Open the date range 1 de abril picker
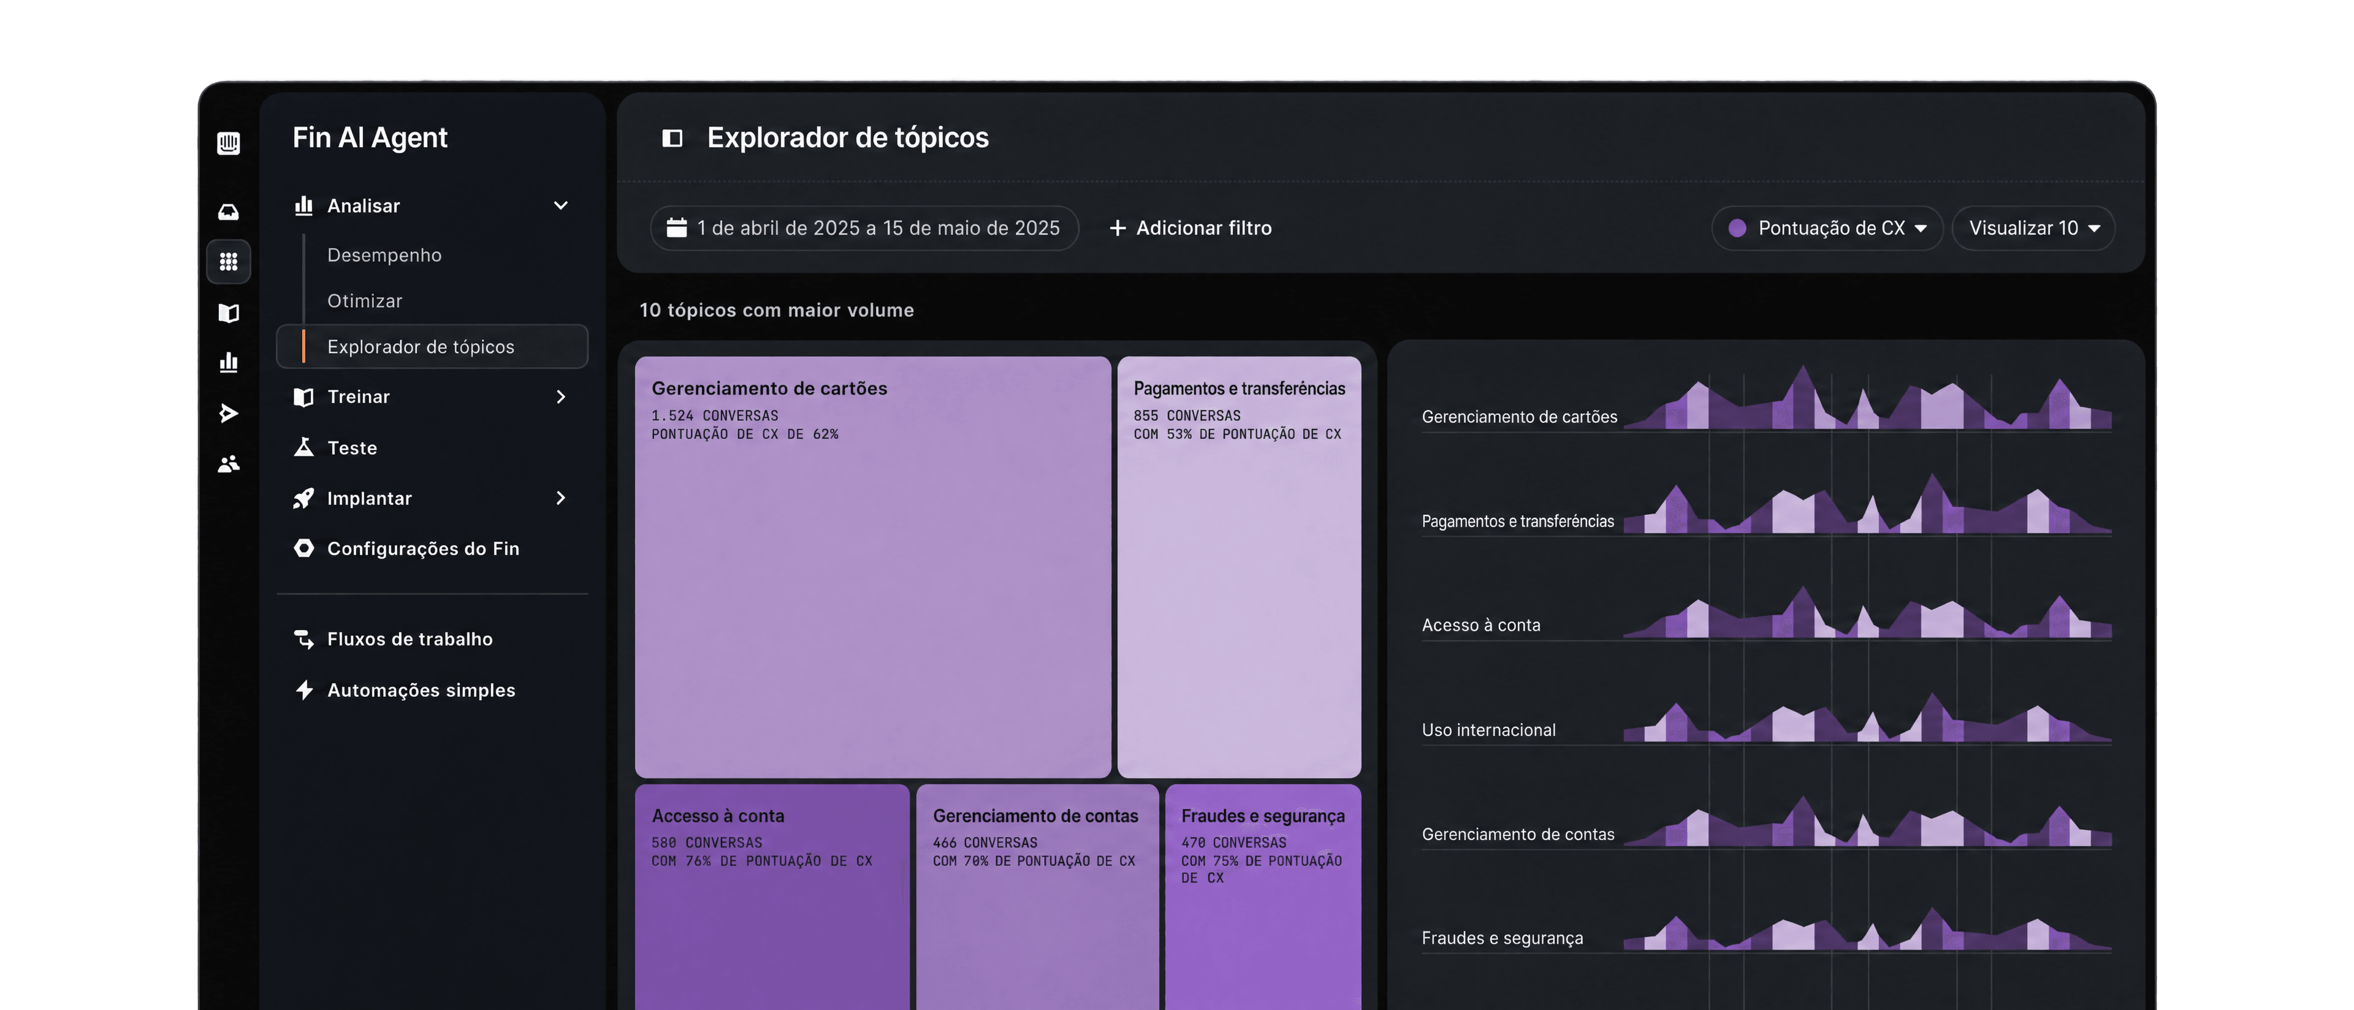Image resolution: width=2354 pixels, height=1010 pixels. pyautogui.click(x=864, y=229)
